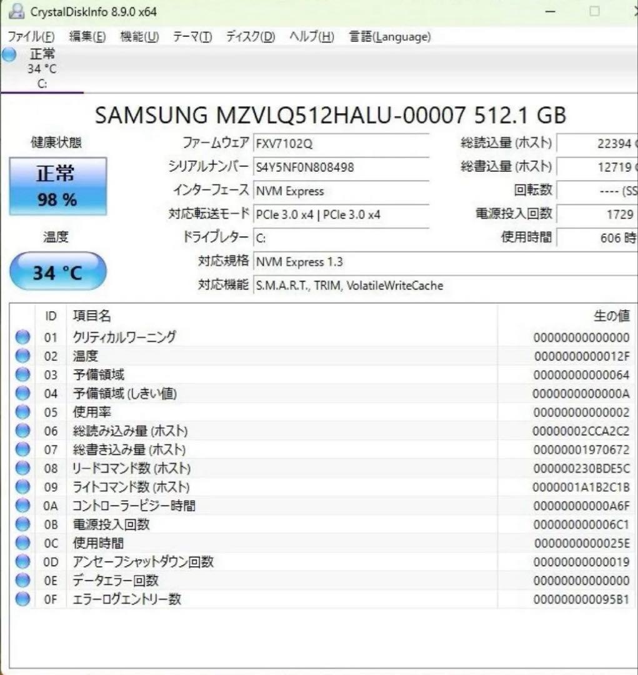The width and height of the screenshot is (638, 675).
Task: Click the 34°C temperature display badge
Action: tap(58, 270)
